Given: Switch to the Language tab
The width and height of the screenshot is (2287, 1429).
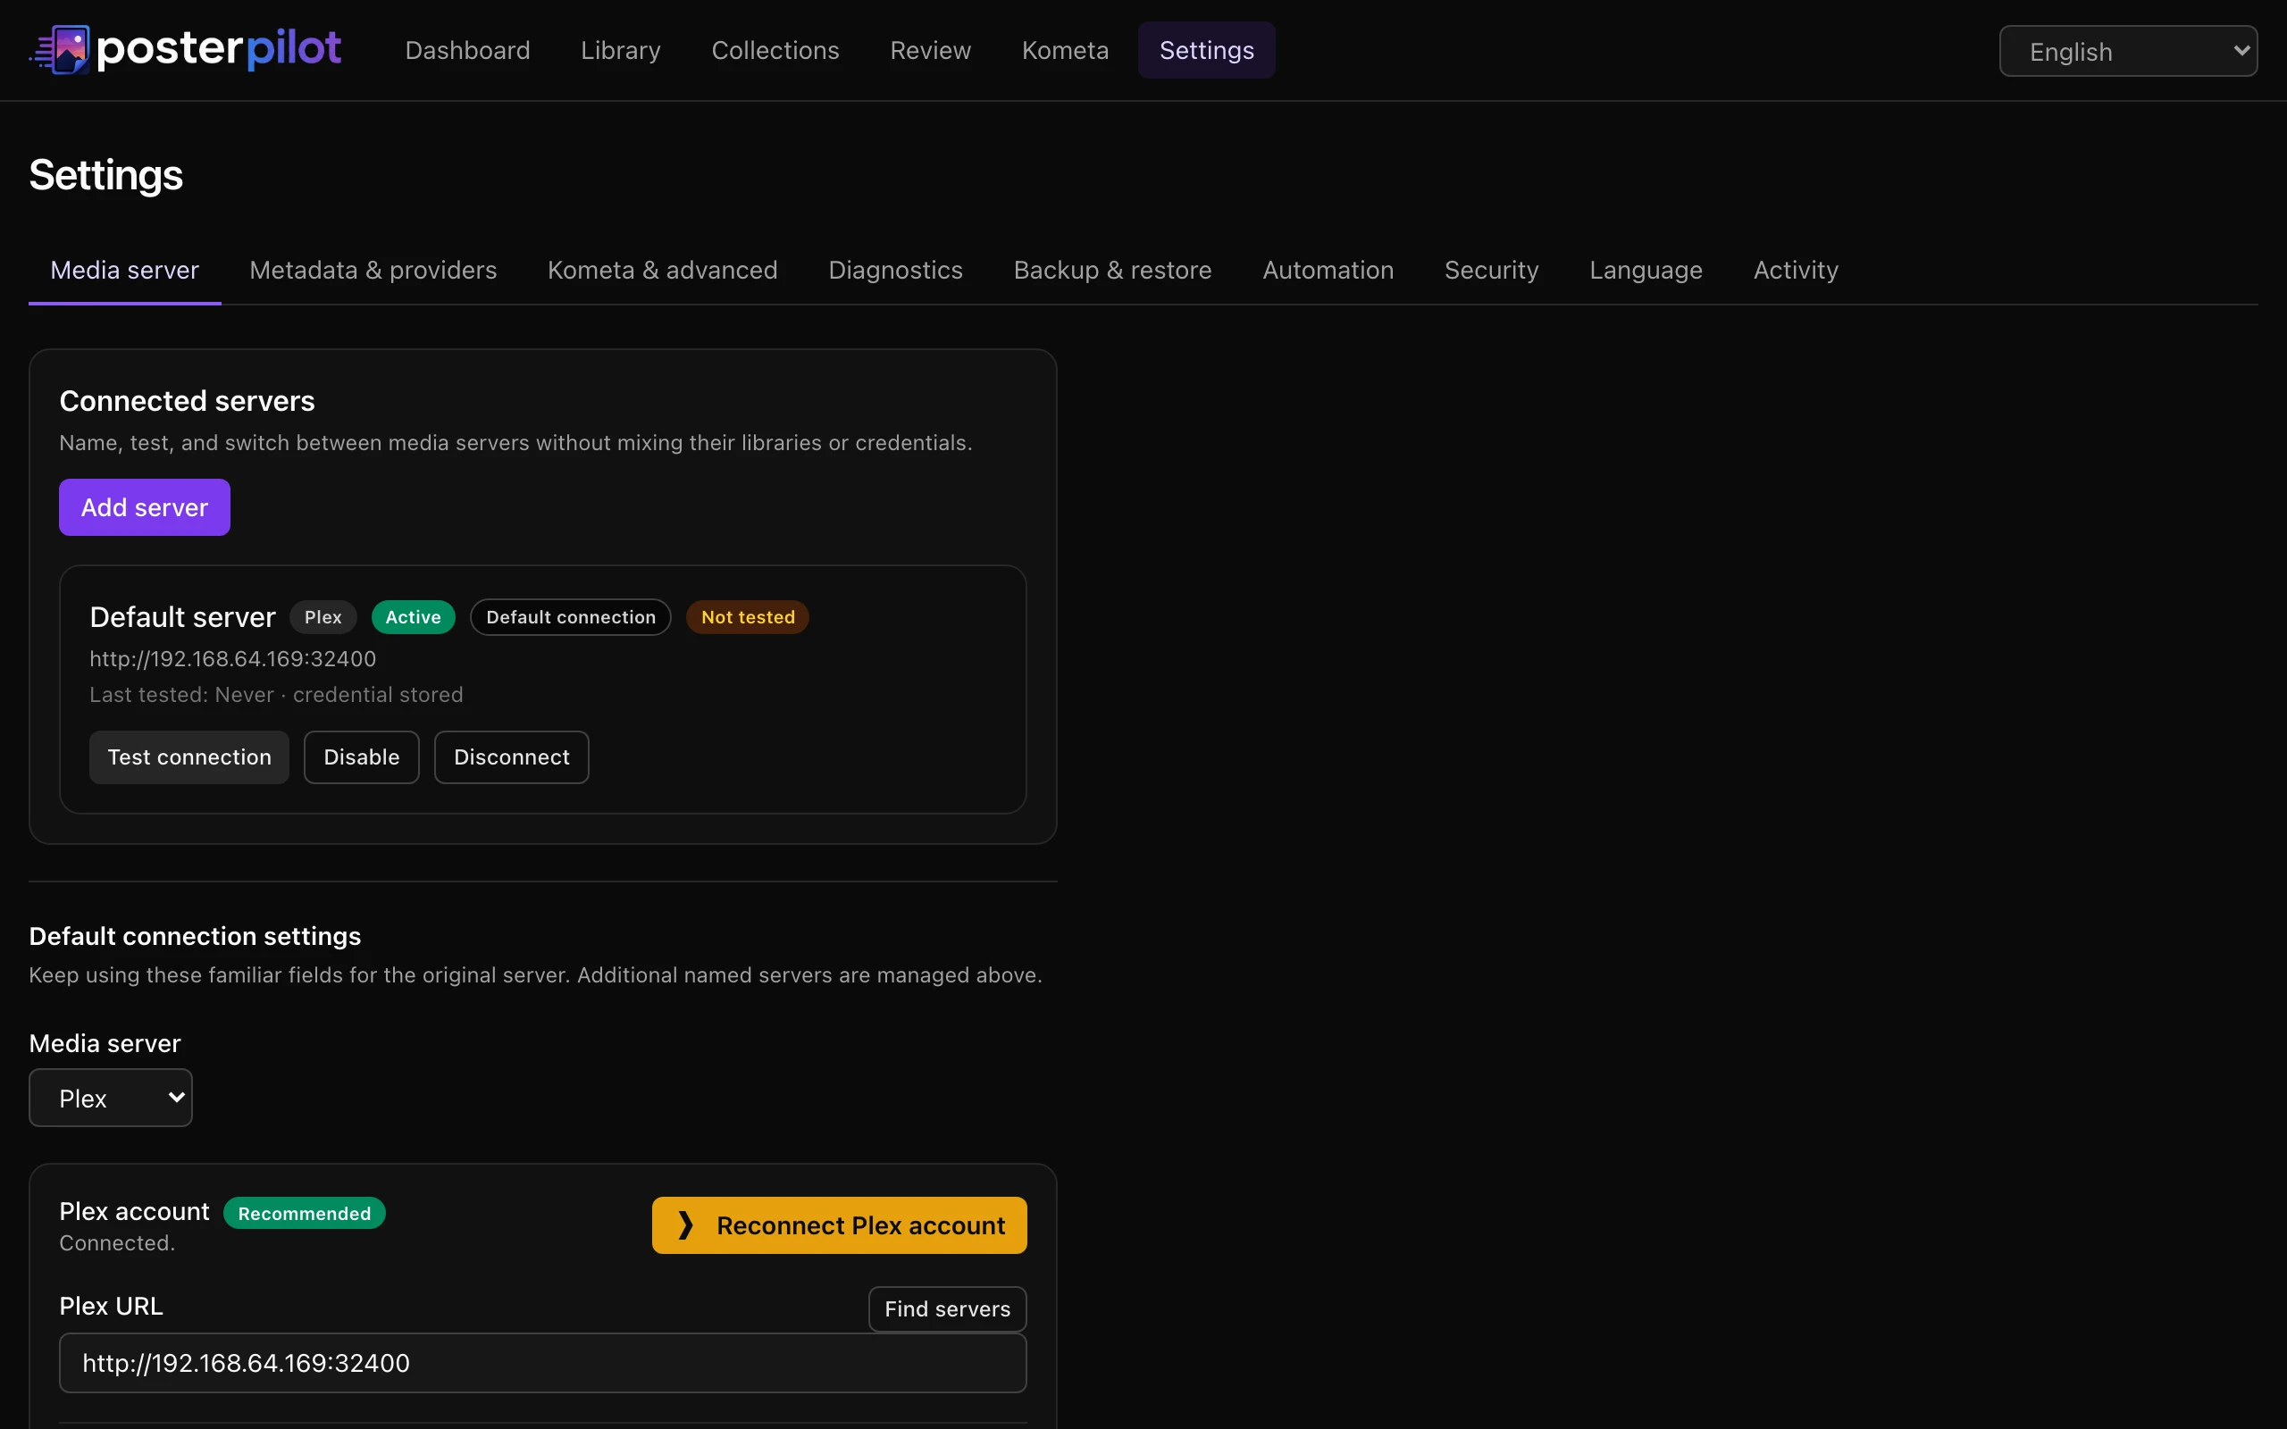Looking at the screenshot, I should 1646,271.
